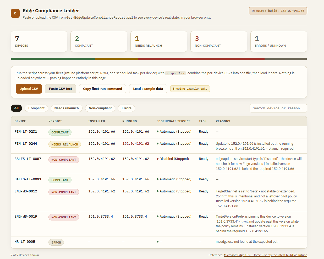Open the Microsoft Edge 152 Intune reference link
The height and width of the screenshot is (259, 324).
pos(266,255)
